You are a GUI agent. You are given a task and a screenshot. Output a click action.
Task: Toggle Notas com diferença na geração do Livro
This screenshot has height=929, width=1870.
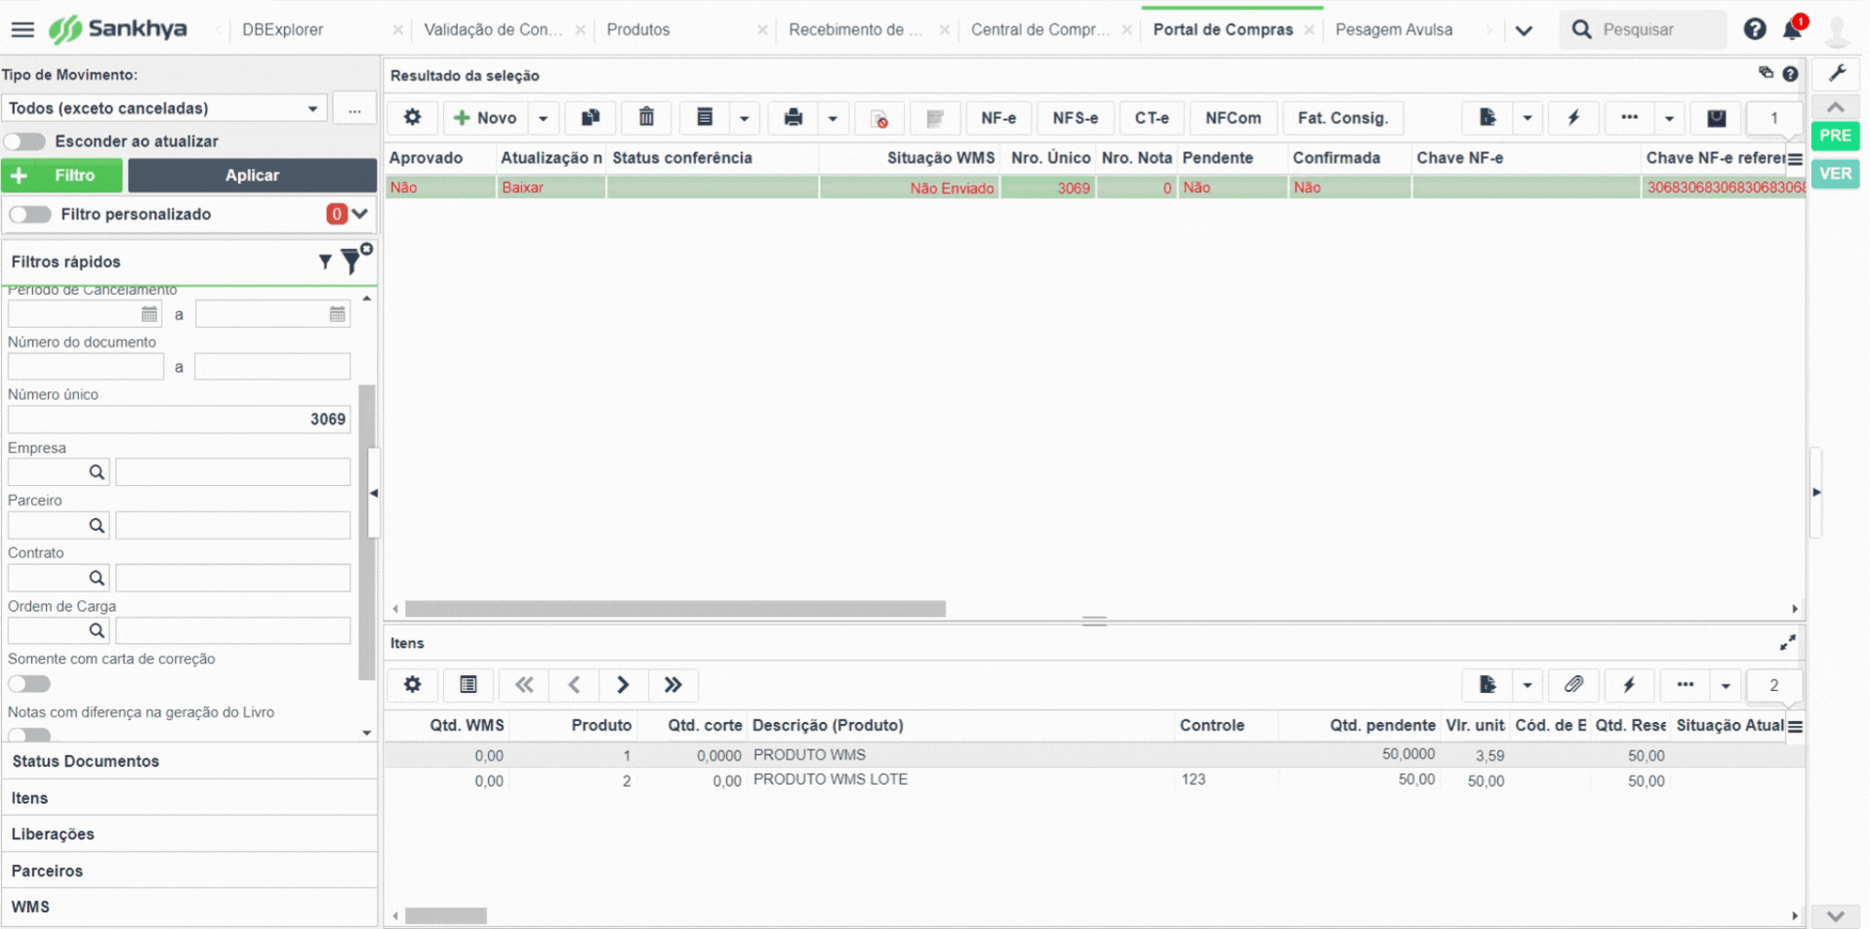[29, 734]
